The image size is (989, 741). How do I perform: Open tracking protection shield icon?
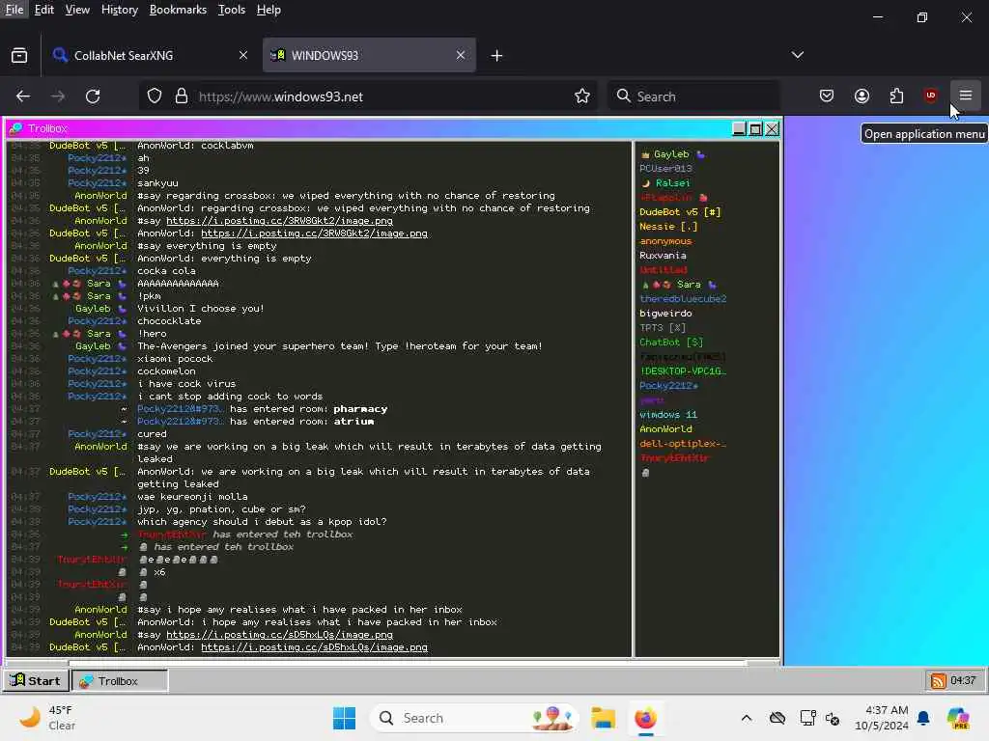(x=155, y=96)
